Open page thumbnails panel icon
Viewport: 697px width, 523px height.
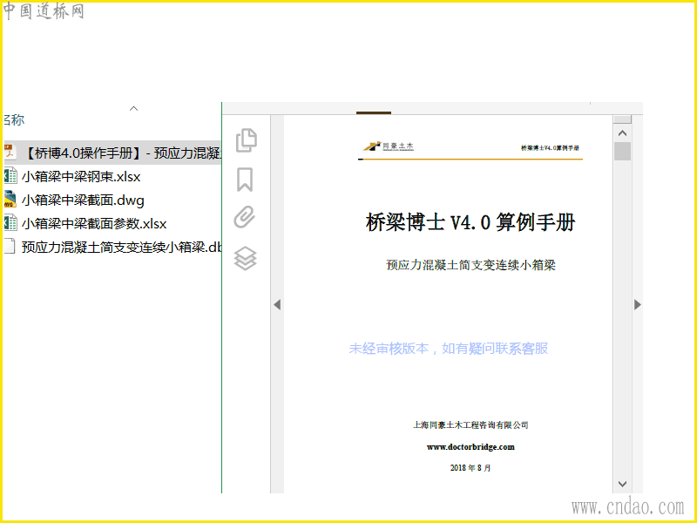[x=247, y=140]
